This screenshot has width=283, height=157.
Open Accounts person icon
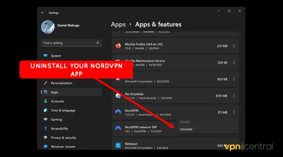click(x=46, y=101)
